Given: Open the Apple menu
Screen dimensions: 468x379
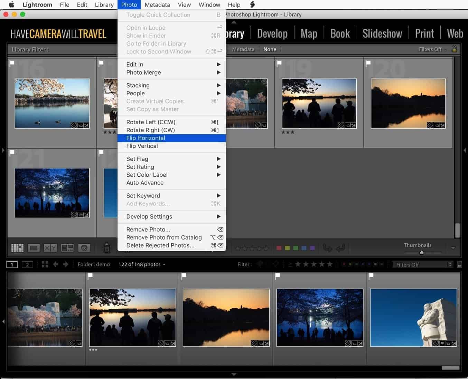Looking at the screenshot, I should click(11, 4).
